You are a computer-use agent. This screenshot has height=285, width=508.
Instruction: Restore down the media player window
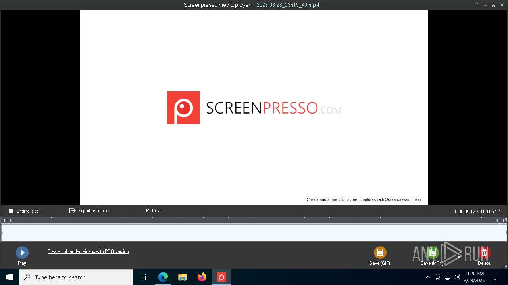pyautogui.click(x=494, y=5)
